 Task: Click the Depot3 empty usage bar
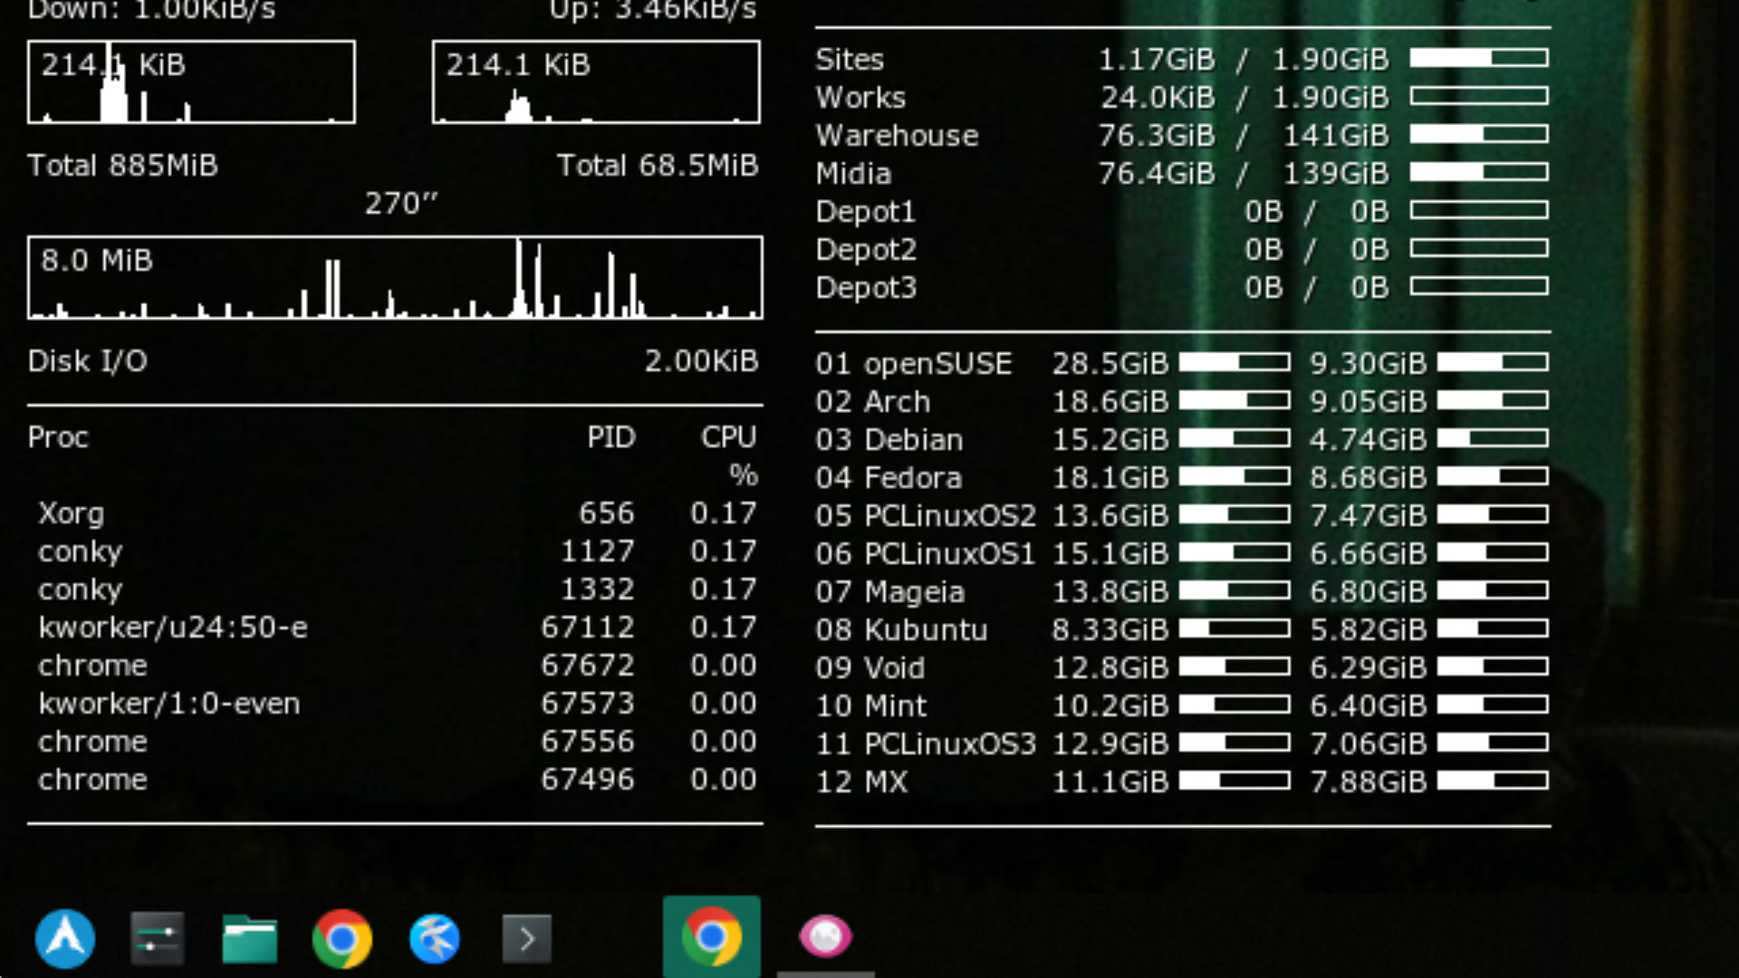pyautogui.click(x=1478, y=287)
